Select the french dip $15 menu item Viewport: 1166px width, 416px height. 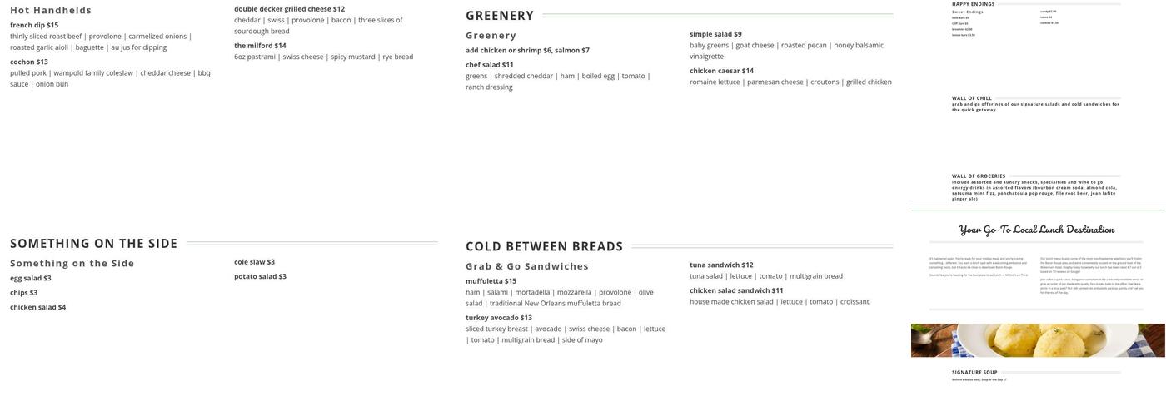pyautogui.click(x=34, y=26)
